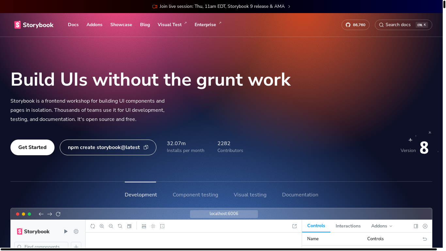Click the browser back arrow in demo
This screenshot has width=446, height=251.
[41, 214]
